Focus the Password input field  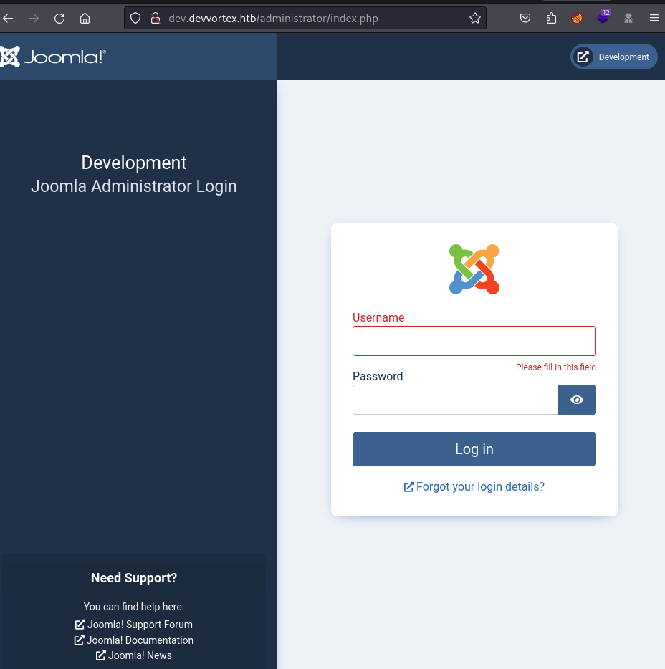455,400
